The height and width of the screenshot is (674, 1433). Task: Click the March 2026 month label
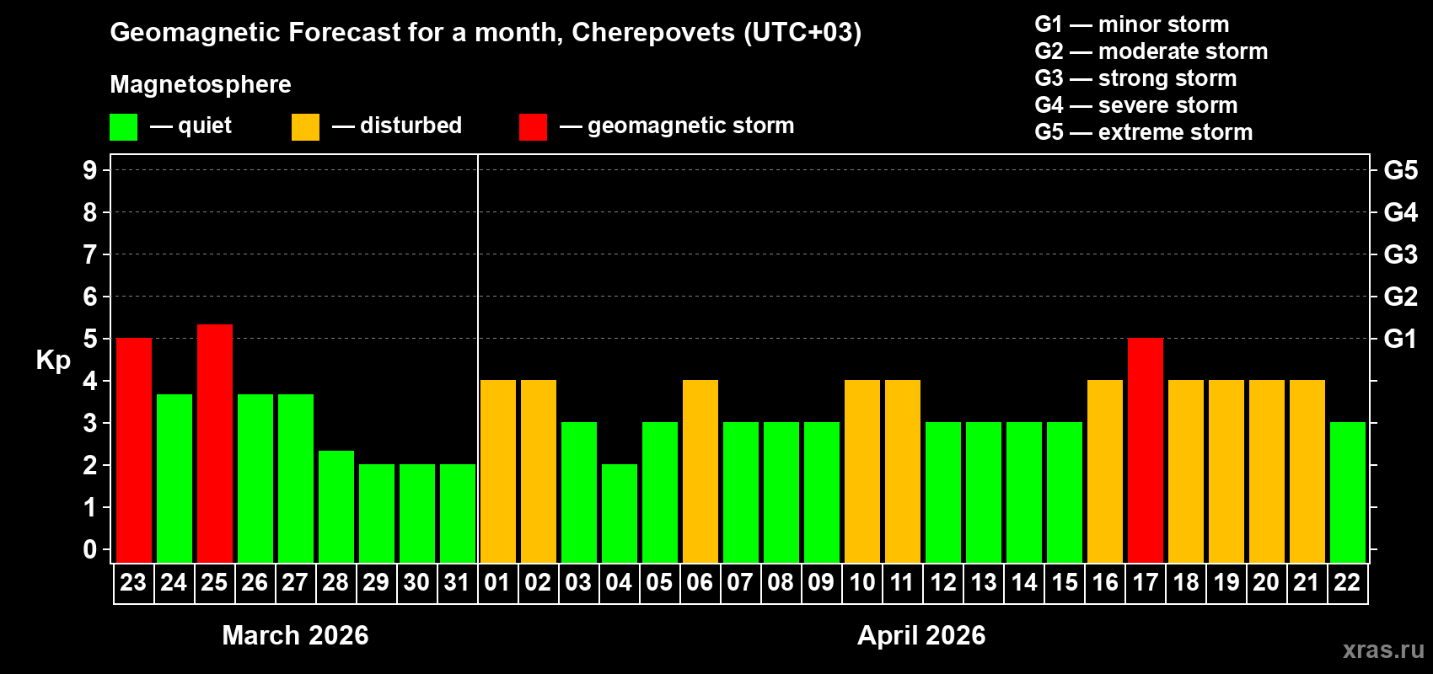tap(295, 635)
